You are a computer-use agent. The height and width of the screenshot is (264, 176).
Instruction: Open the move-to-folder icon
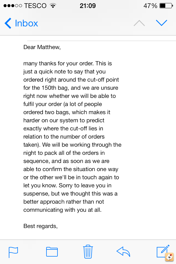pyautogui.click(x=52, y=252)
